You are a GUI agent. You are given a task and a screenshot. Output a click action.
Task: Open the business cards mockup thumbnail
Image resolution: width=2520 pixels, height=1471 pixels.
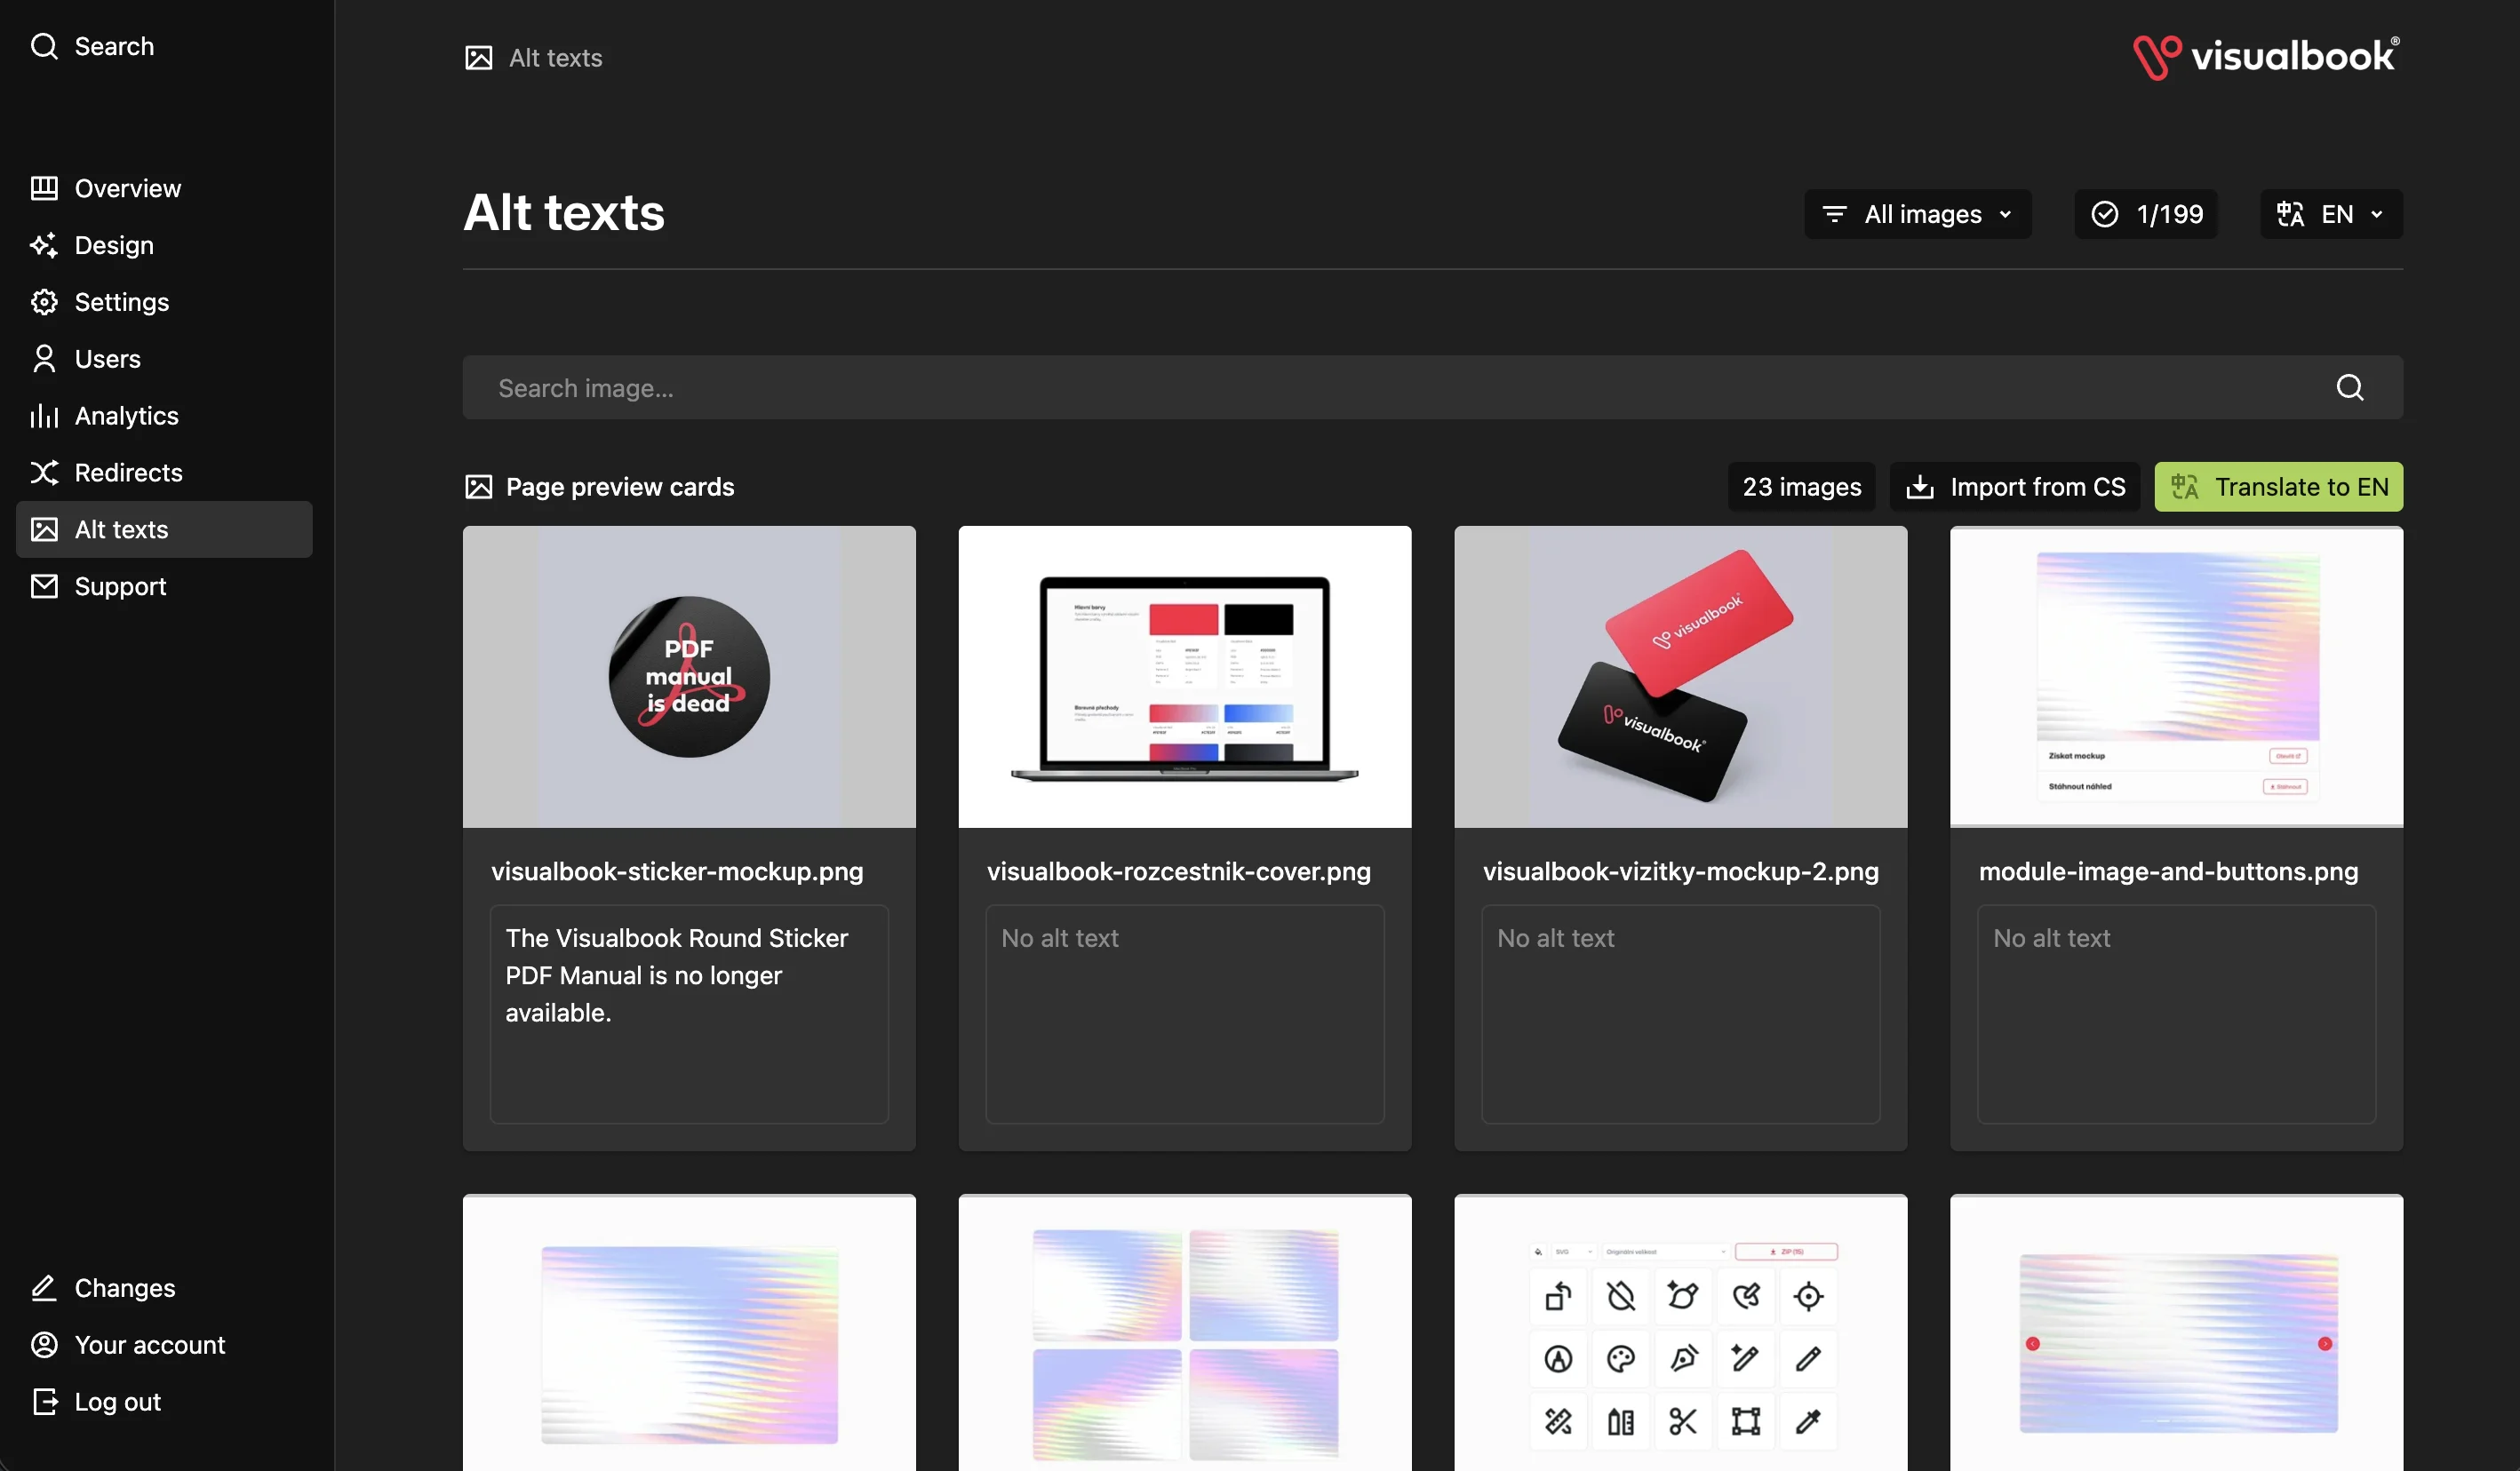pyautogui.click(x=1680, y=677)
